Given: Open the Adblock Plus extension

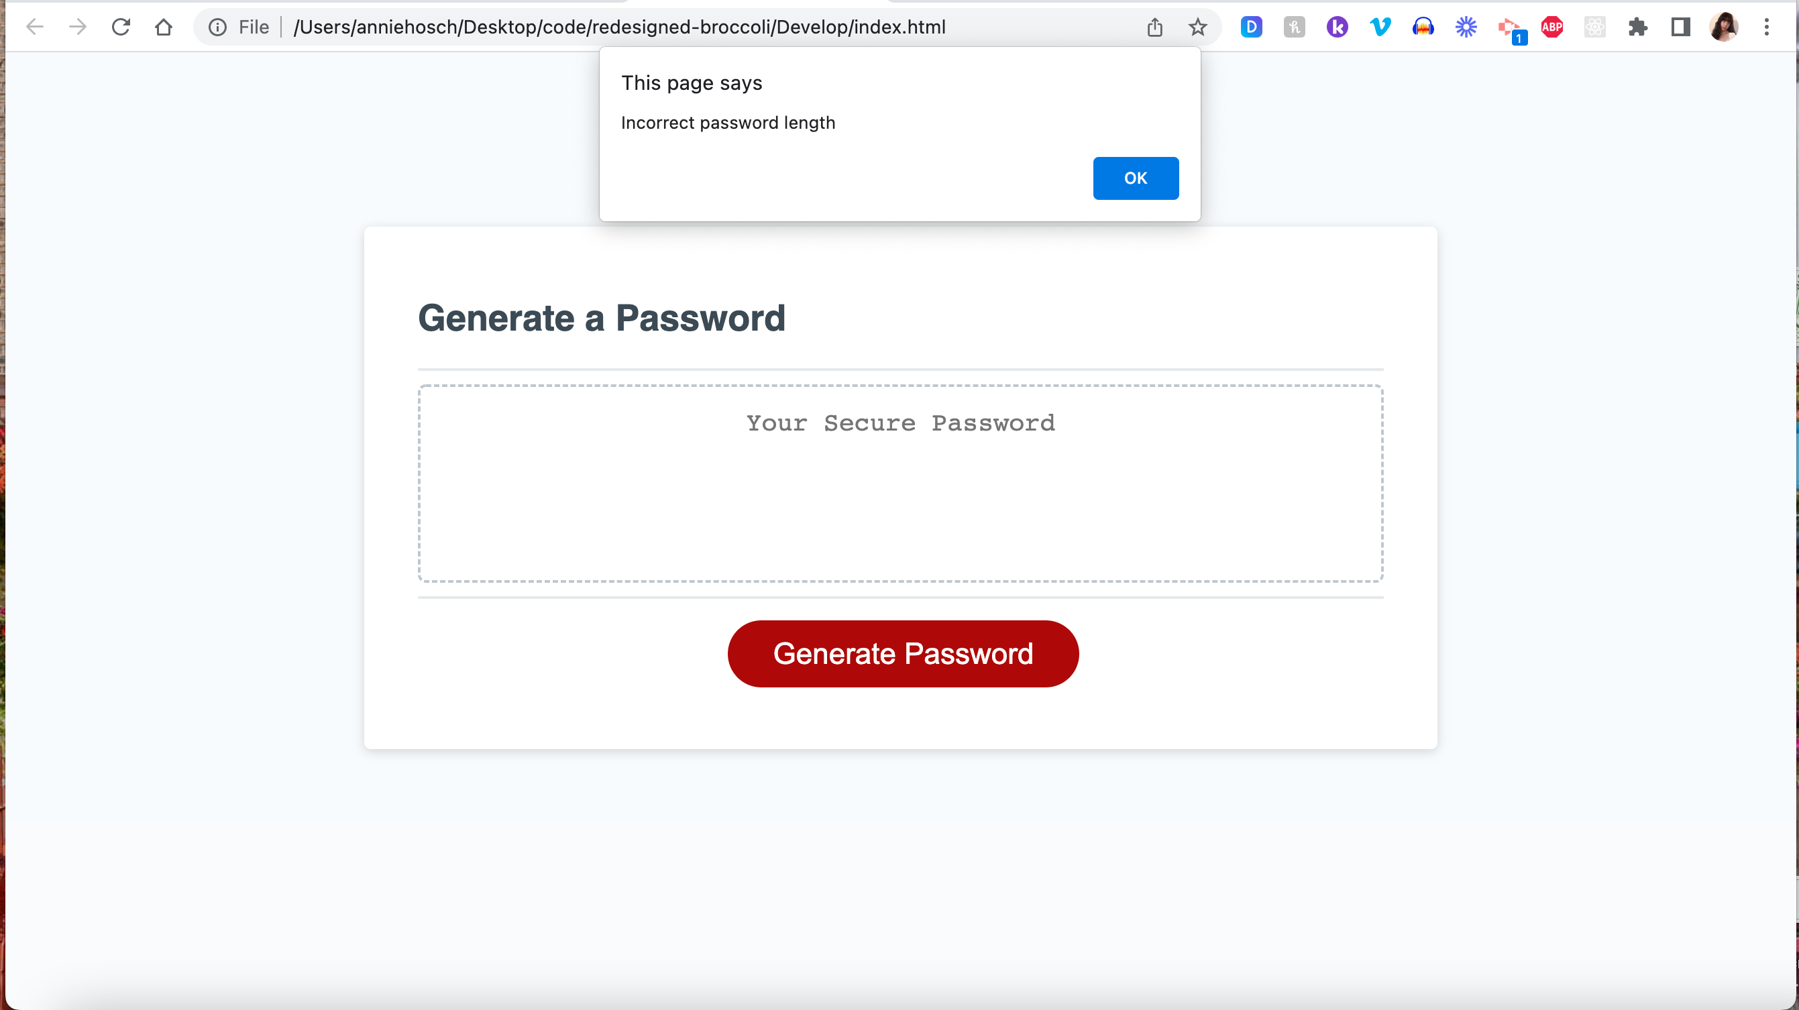Looking at the screenshot, I should coord(1551,27).
